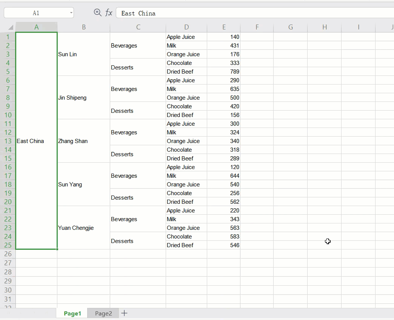Click the cell with value 324

tap(224, 132)
